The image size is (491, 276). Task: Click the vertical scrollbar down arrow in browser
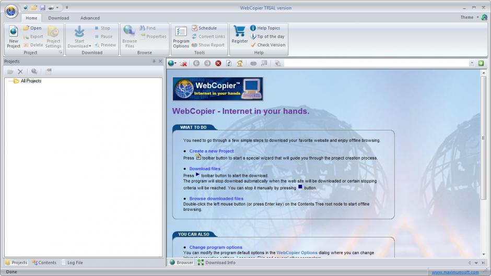click(484, 255)
